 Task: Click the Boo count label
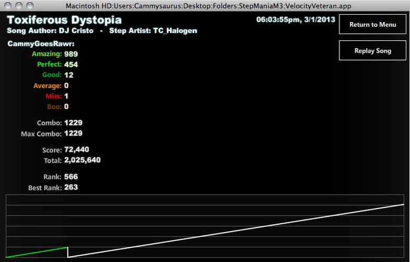click(x=54, y=107)
